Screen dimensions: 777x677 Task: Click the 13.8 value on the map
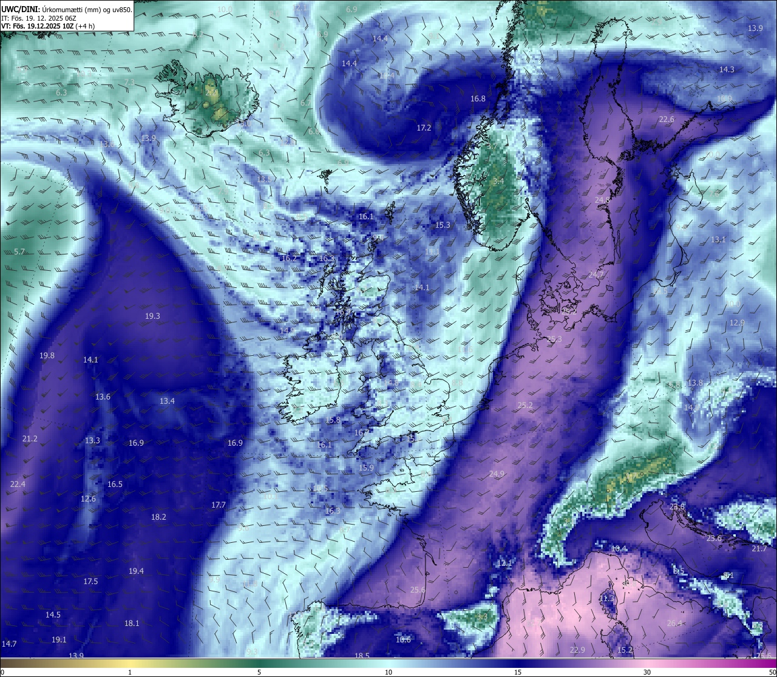(695, 383)
